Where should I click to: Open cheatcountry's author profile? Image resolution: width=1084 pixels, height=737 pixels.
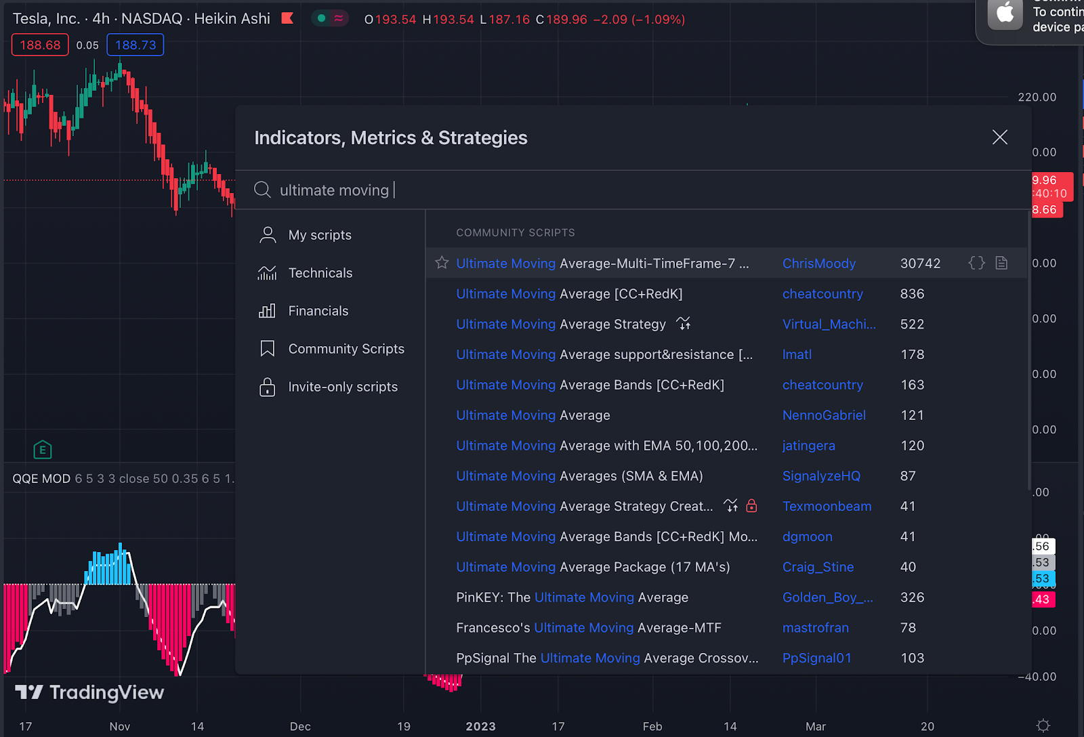pos(822,293)
